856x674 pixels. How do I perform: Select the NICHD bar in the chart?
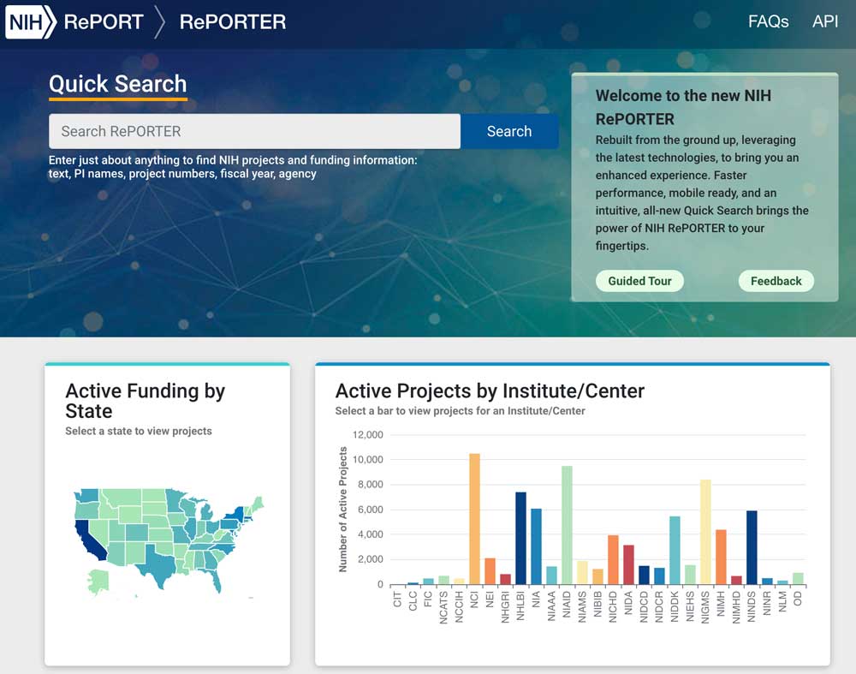coord(613,560)
